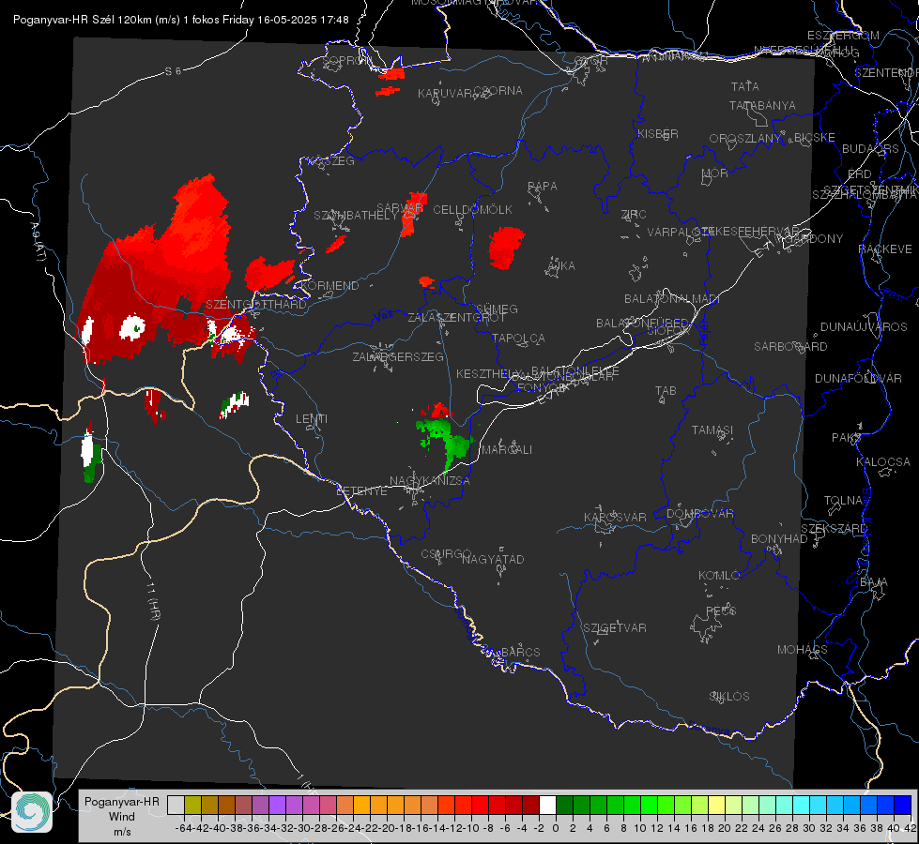Click the KISBER city label

(658, 133)
